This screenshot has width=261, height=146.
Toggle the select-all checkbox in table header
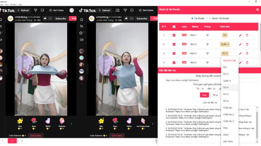(x=174, y=27)
